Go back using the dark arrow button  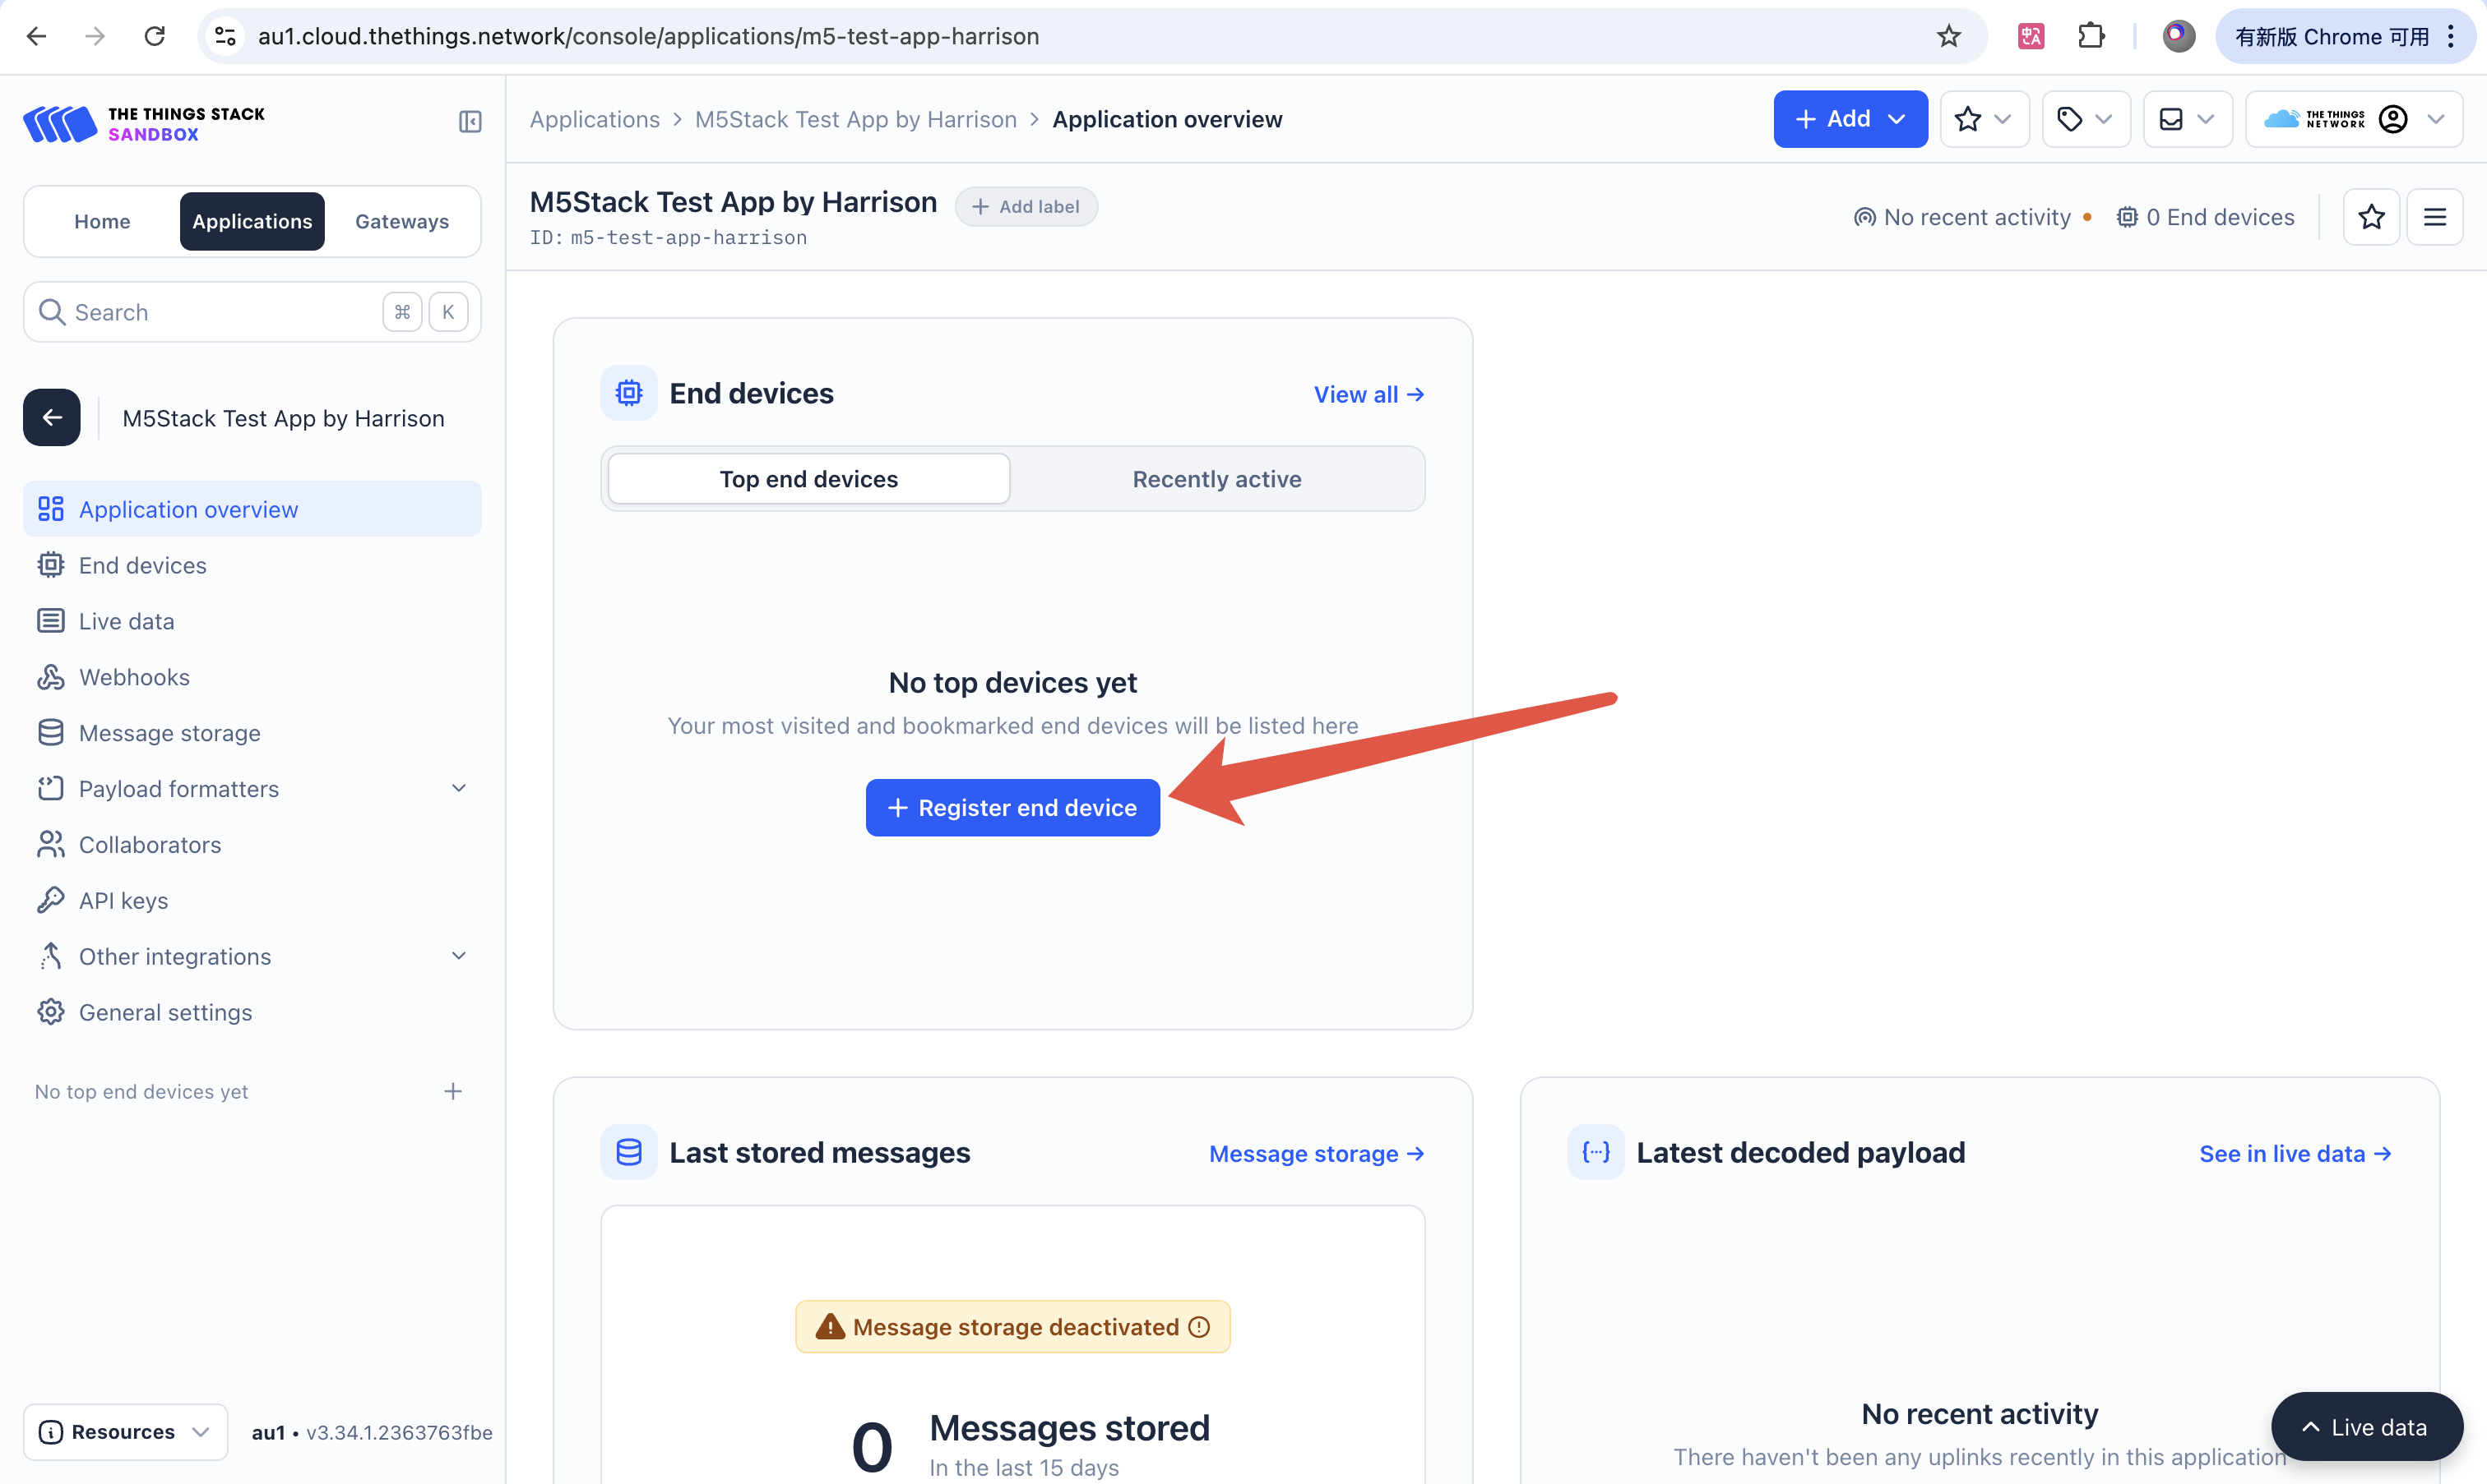(x=52, y=417)
